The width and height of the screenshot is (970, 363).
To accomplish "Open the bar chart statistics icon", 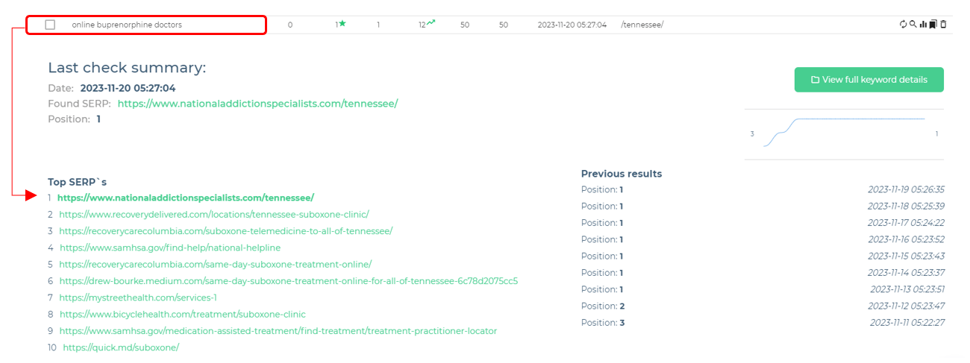I will 923,25.
